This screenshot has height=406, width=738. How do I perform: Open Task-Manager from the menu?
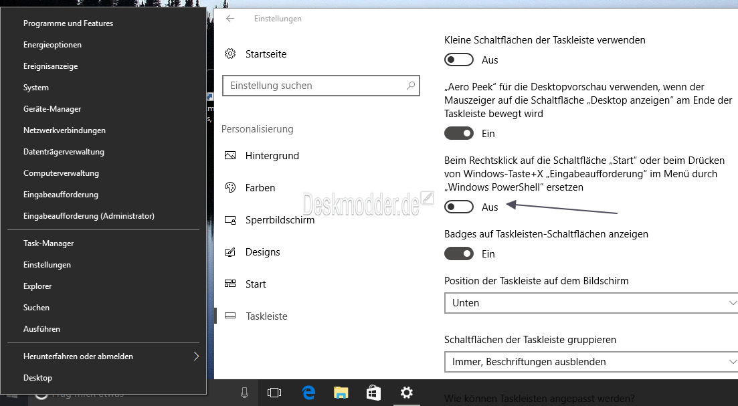[x=48, y=243]
